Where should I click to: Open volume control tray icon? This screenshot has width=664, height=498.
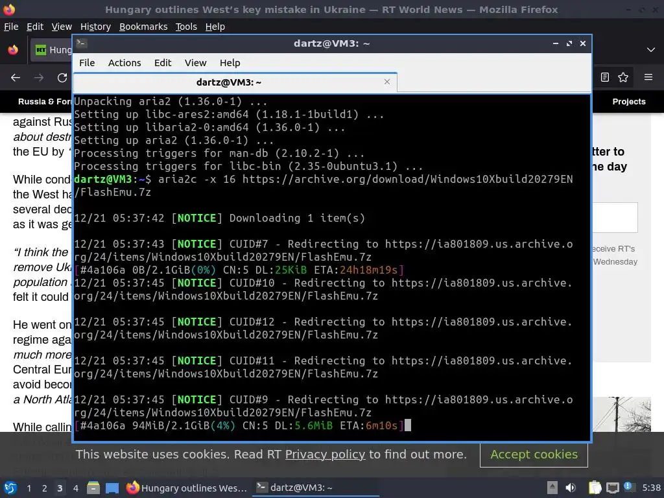571,488
